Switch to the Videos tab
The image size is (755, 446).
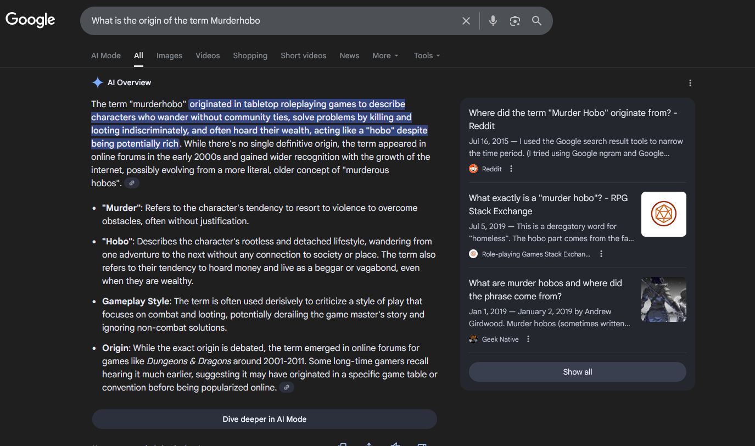click(x=208, y=55)
